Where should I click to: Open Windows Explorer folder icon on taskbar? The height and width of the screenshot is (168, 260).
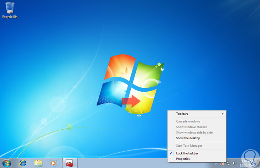coord(38,163)
